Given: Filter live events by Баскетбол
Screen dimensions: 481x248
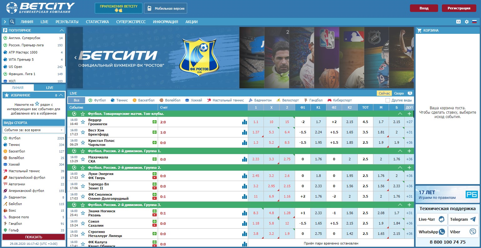Looking at the screenshot, I should coord(143,100).
